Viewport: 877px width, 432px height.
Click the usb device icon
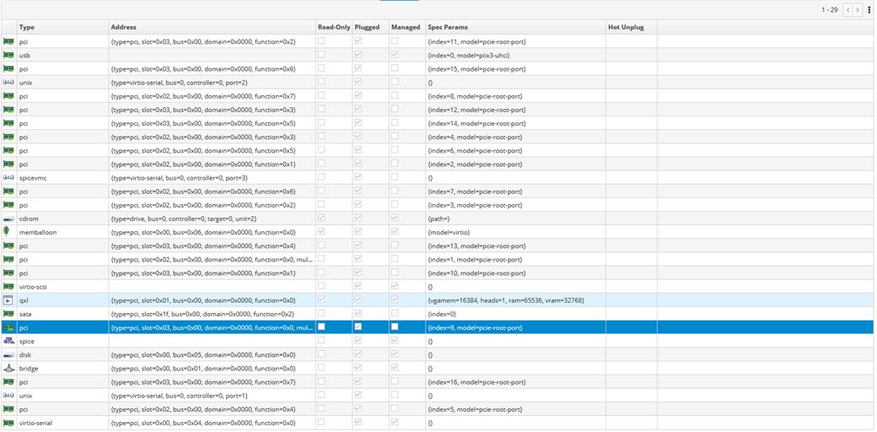point(8,55)
